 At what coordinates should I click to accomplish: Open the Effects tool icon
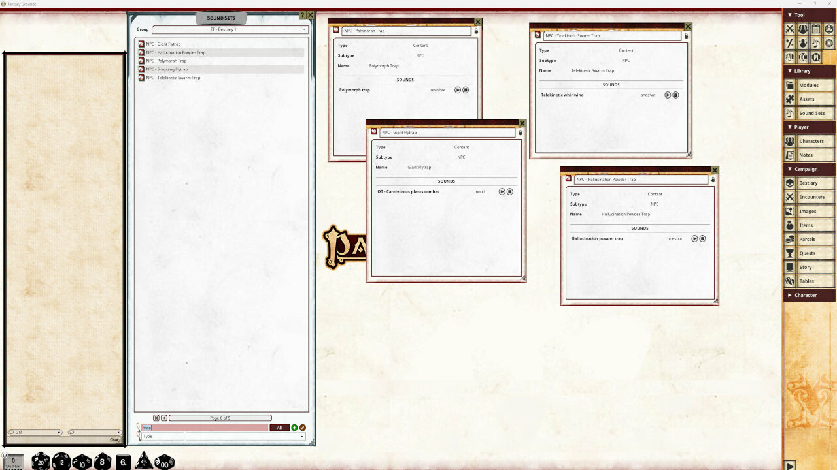pyautogui.click(x=804, y=42)
